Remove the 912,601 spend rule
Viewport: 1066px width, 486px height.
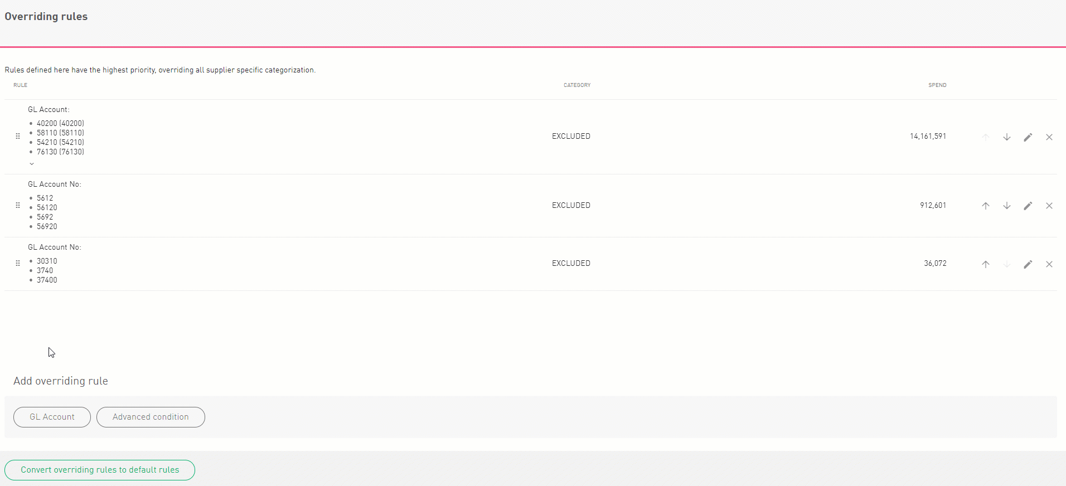1049,206
